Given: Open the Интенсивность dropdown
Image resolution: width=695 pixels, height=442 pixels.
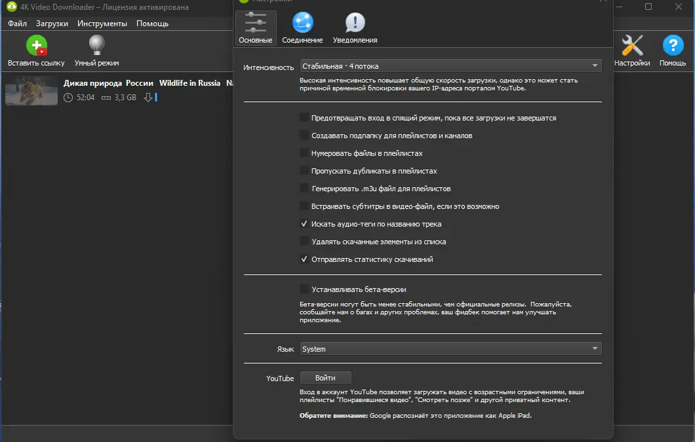Looking at the screenshot, I should tap(451, 66).
